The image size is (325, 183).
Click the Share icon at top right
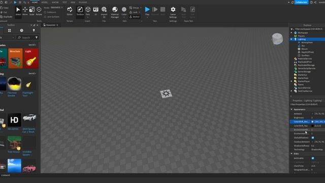315,2
